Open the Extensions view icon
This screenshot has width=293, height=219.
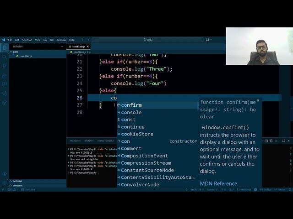[5, 84]
